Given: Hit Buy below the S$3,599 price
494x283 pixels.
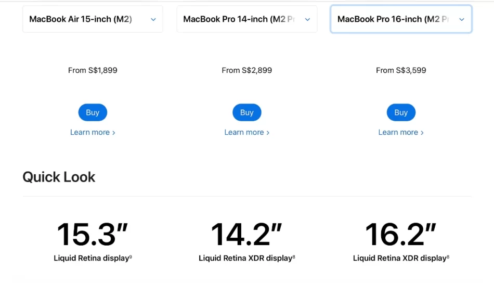Looking at the screenshot, I should [x=401, y=112].
